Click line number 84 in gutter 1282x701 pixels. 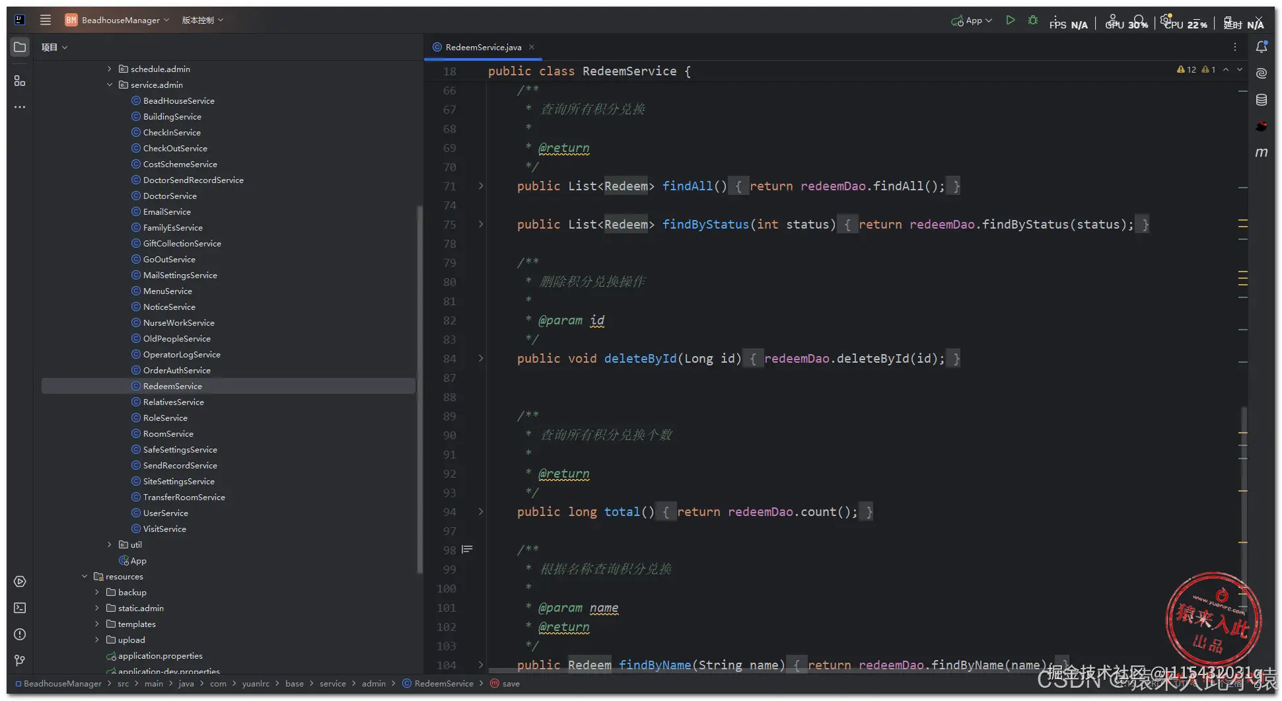(450, 359)
